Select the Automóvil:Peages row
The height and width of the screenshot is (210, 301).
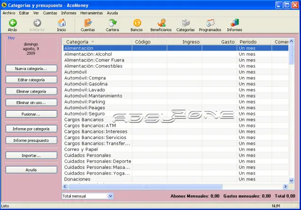click(x=176, y=108)
